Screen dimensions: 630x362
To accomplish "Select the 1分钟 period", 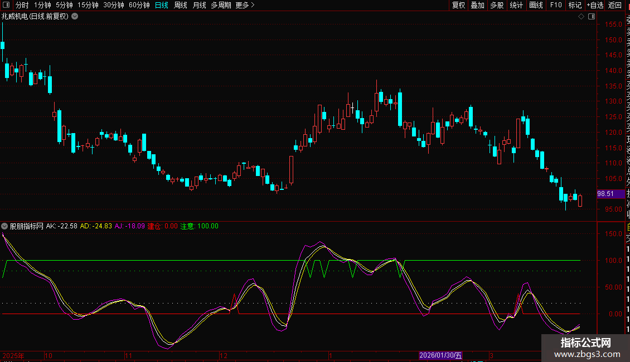I will (x=42, y=5).
